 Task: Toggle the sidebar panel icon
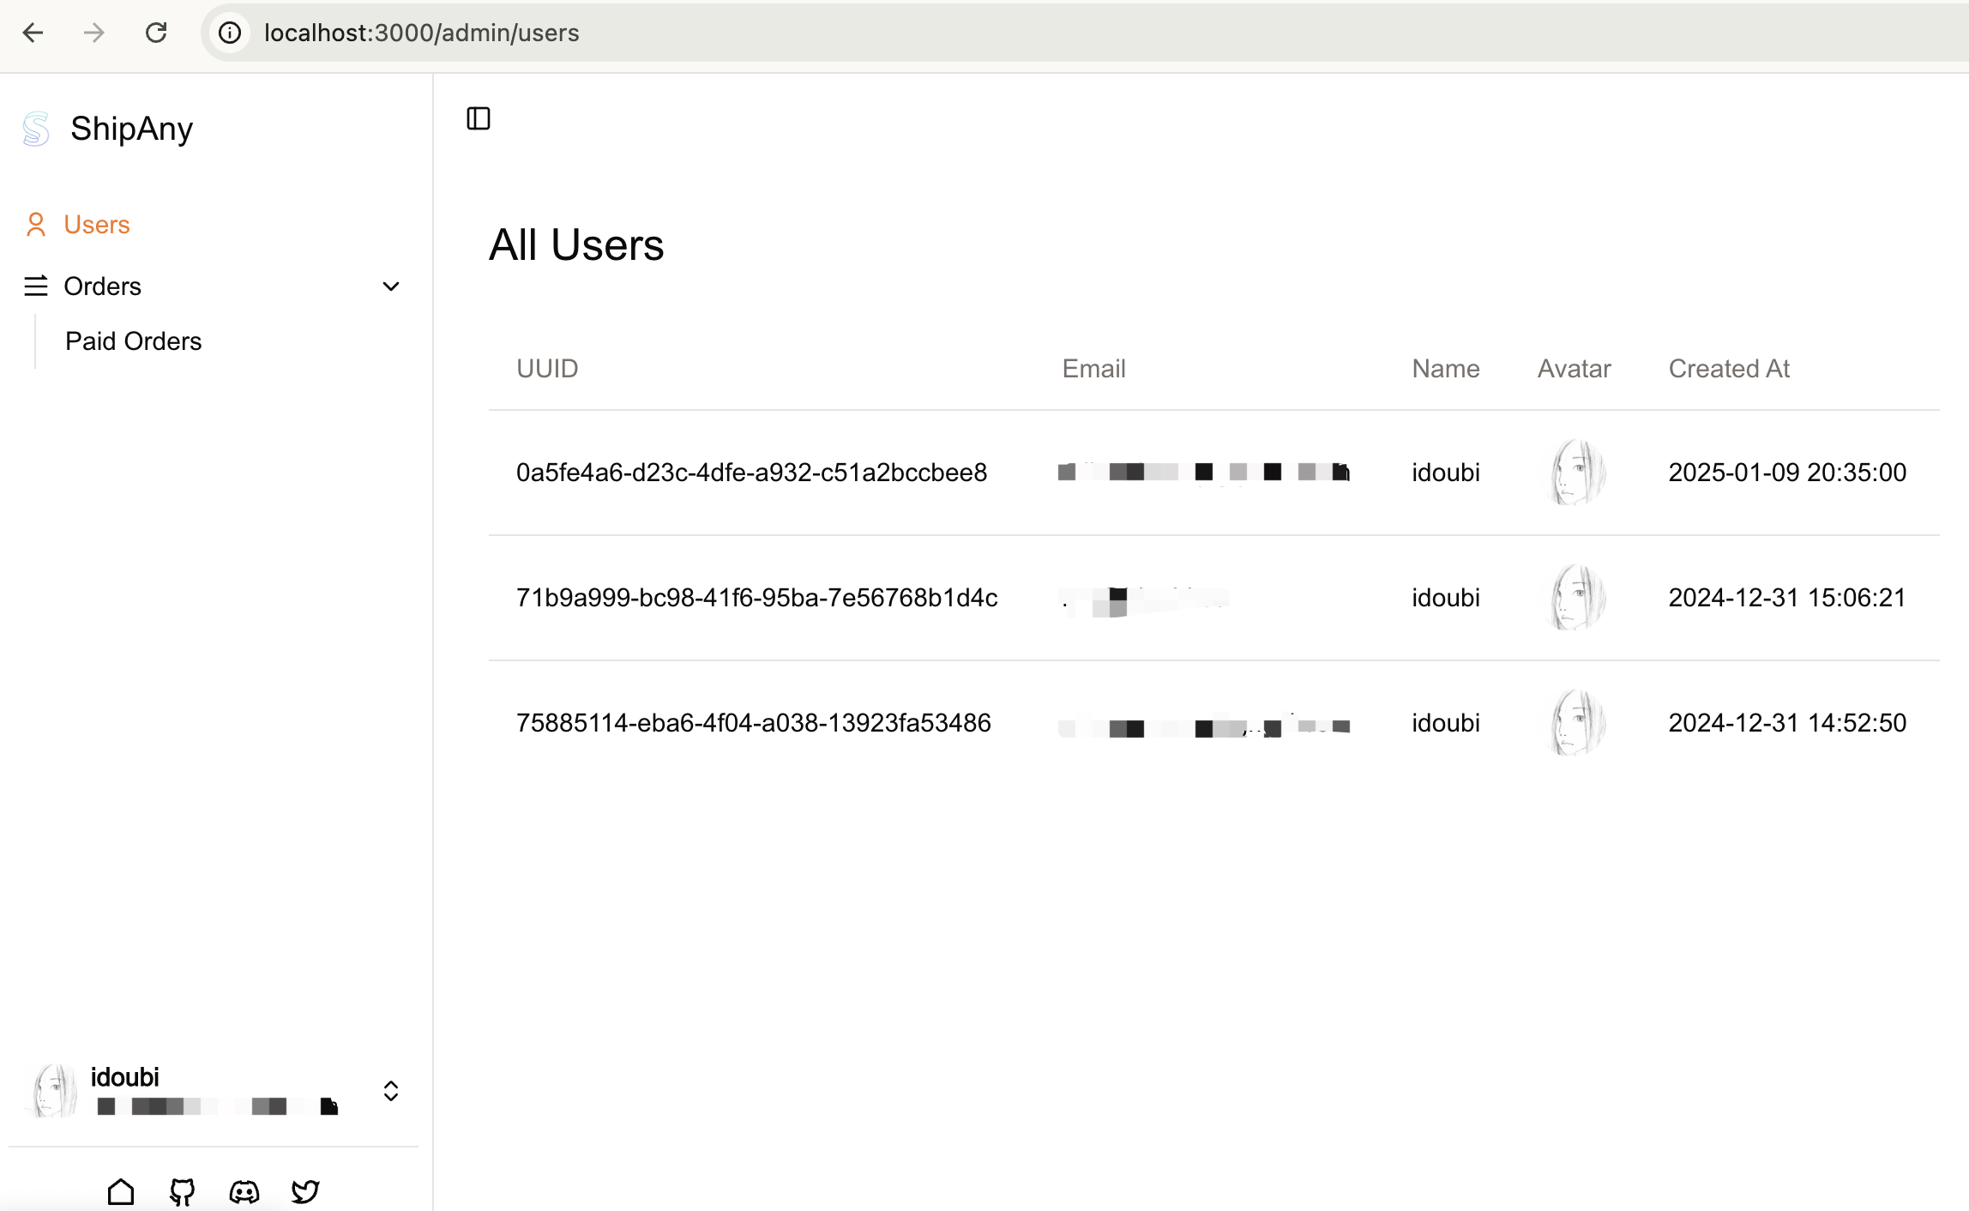[x=479, y=118]
